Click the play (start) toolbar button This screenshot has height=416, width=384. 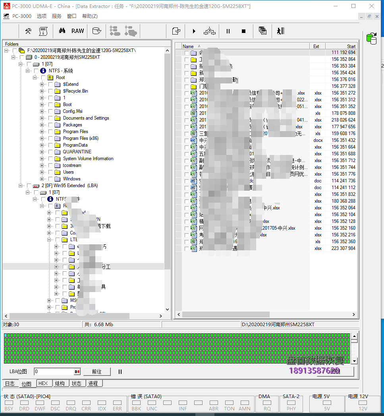[x=194, y=31]
